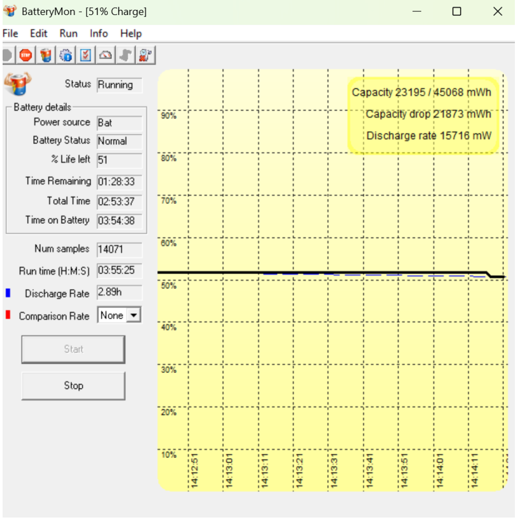Image resolution: width=518 pixels, height=518 pixels.
Task: Open battery information from the toolbar battery icon
Action: click(x=46, y=55)
